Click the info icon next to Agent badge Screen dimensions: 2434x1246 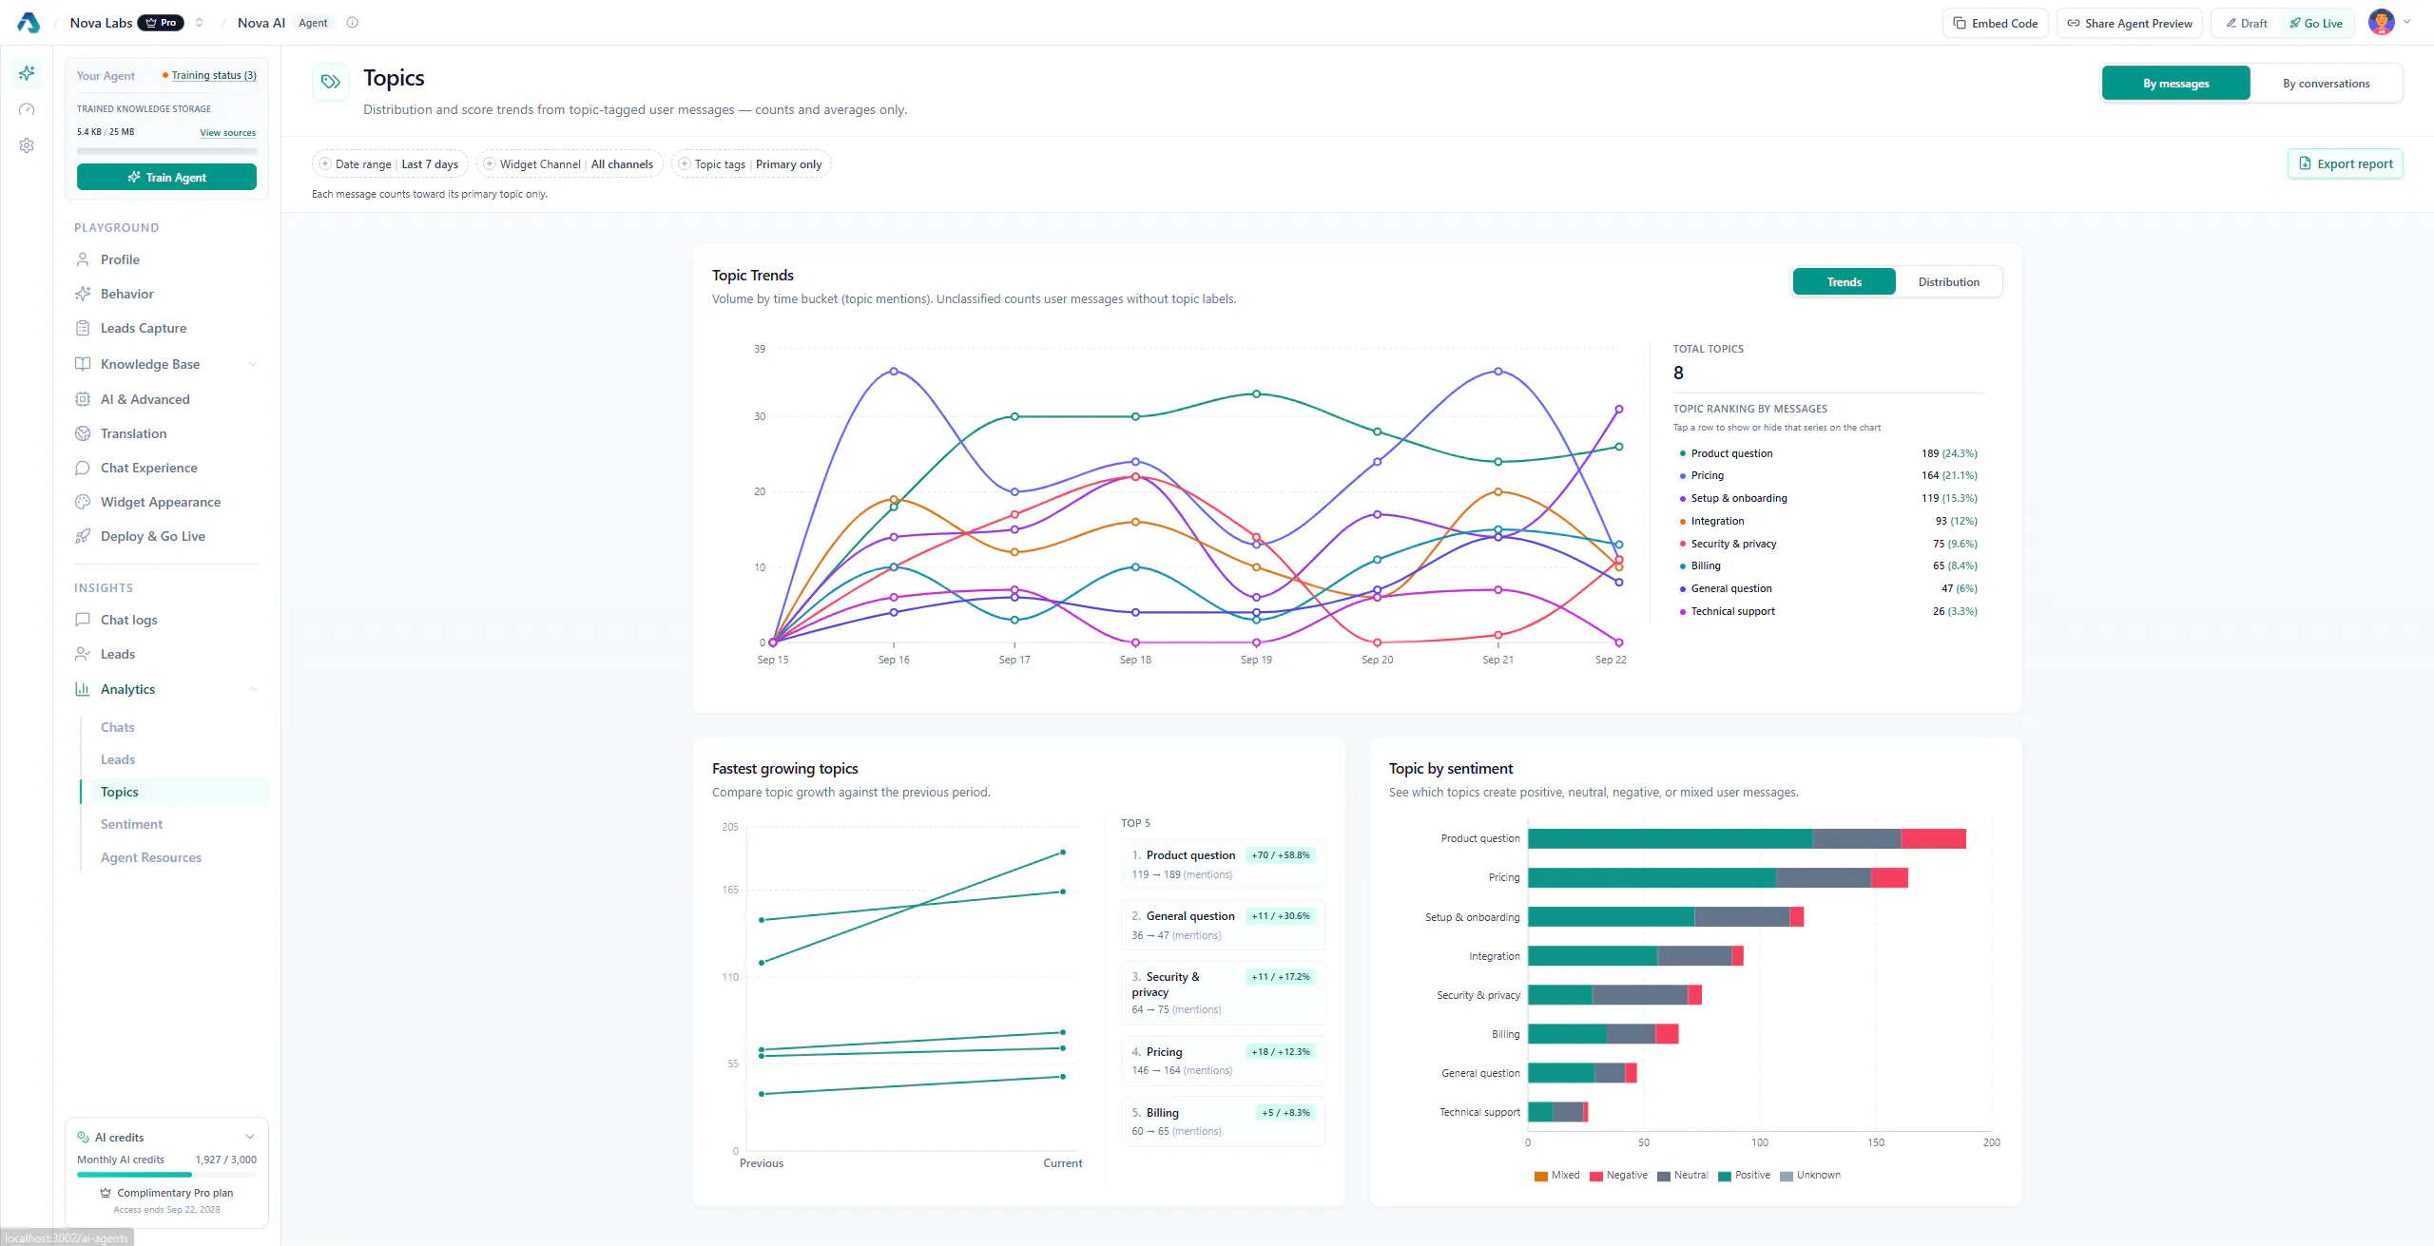353,23
